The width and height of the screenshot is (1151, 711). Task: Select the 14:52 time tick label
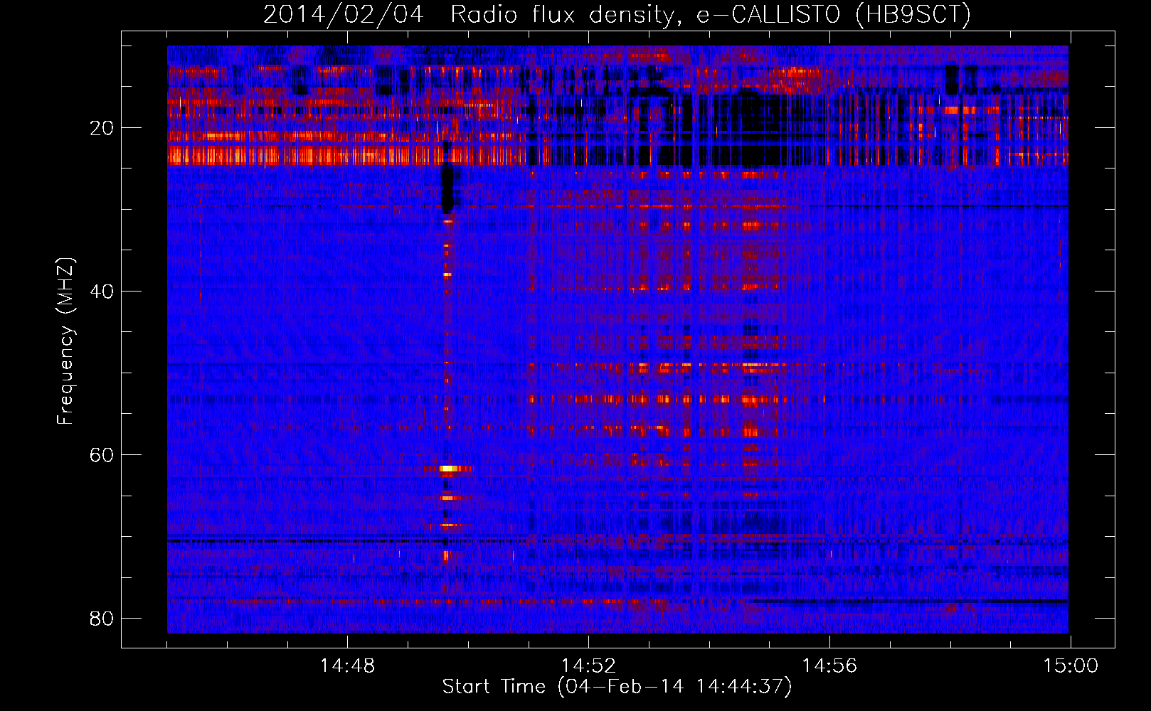588,666
